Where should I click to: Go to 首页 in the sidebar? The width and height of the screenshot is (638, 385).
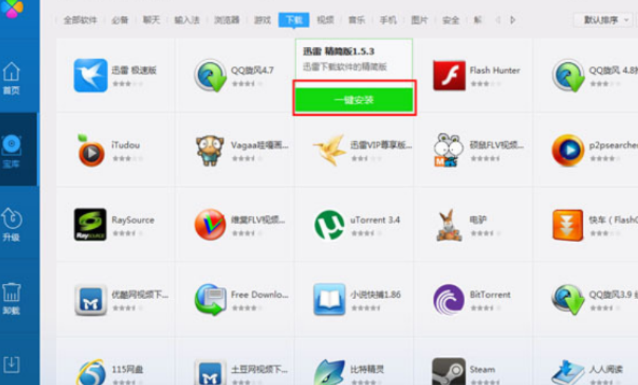coord(12,78)
